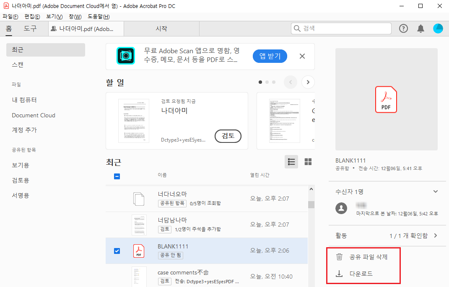Click the 나더아미 card title
Viewport: 449px width, 287px height.
pyautogui.click(x=174, y=111)
